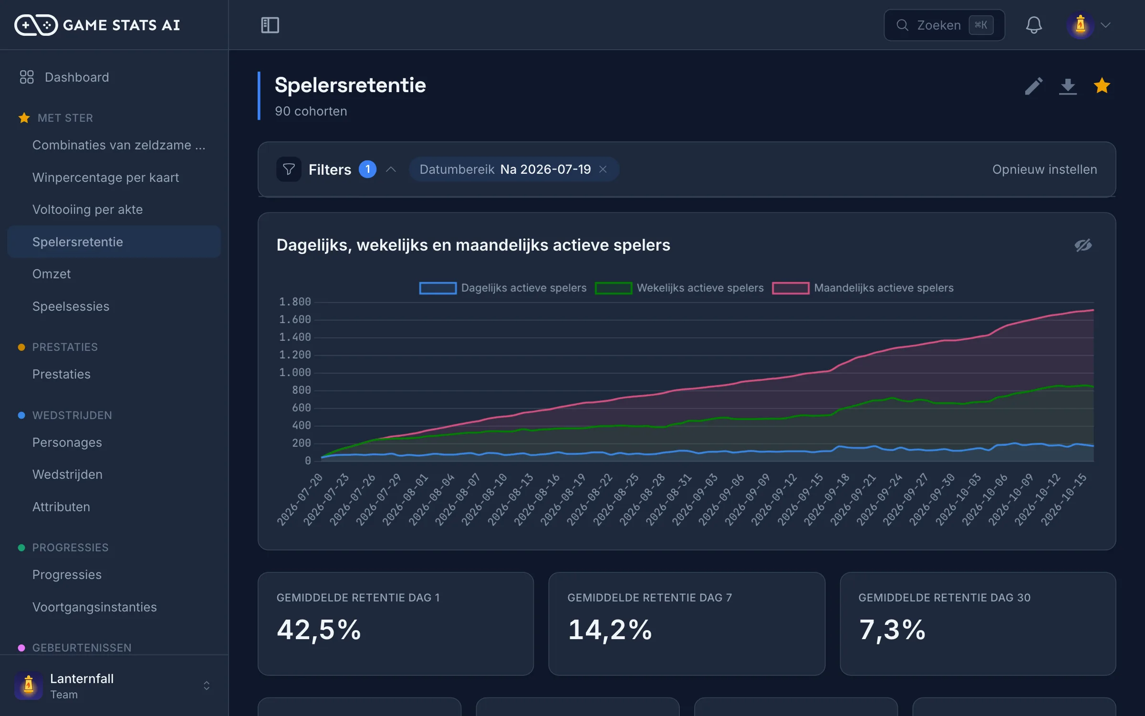Open Voortgangsinstanties
The width and height of the screenshot is (1145, 716).
point(114,607)
